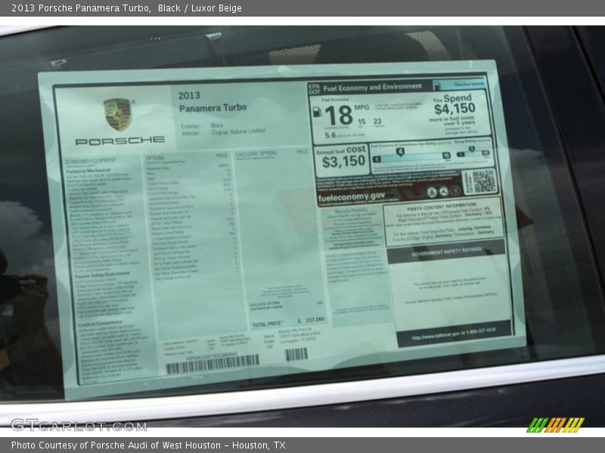Click the 'Passive Safety/Environment' subheading

click(x=102, y=275)
